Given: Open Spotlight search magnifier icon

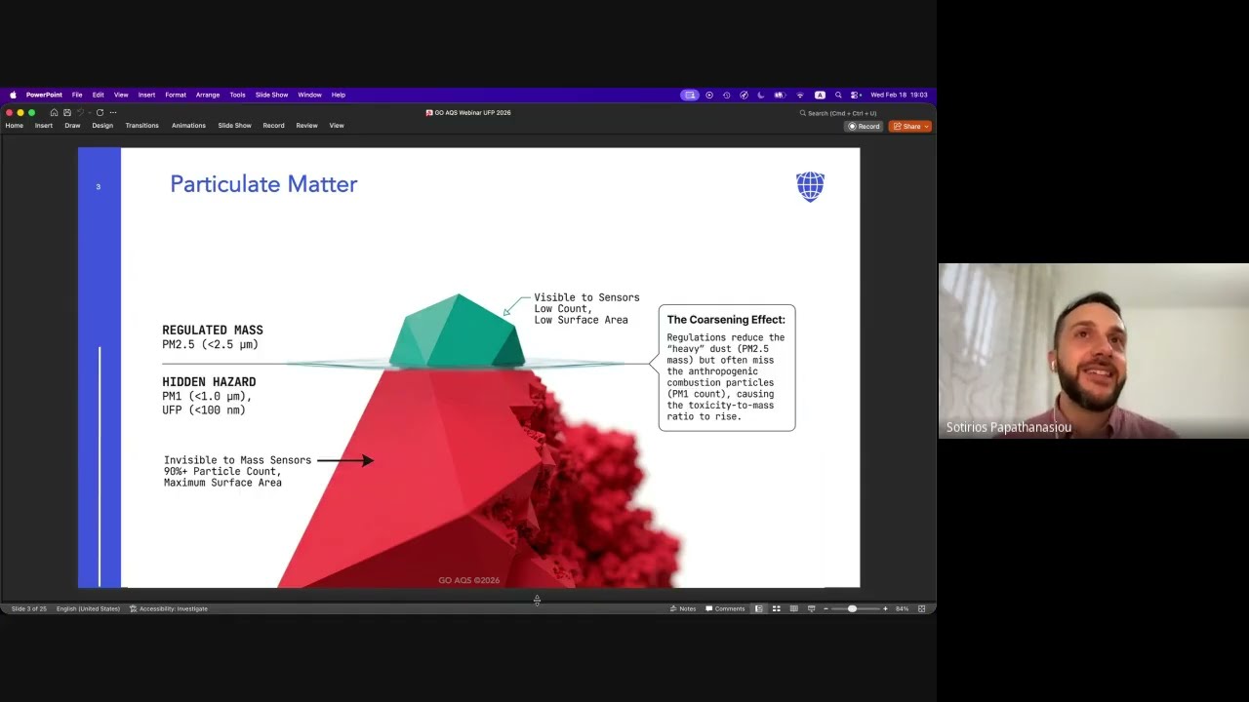Looking at the screenshot, I should click(x=838, y=95).
